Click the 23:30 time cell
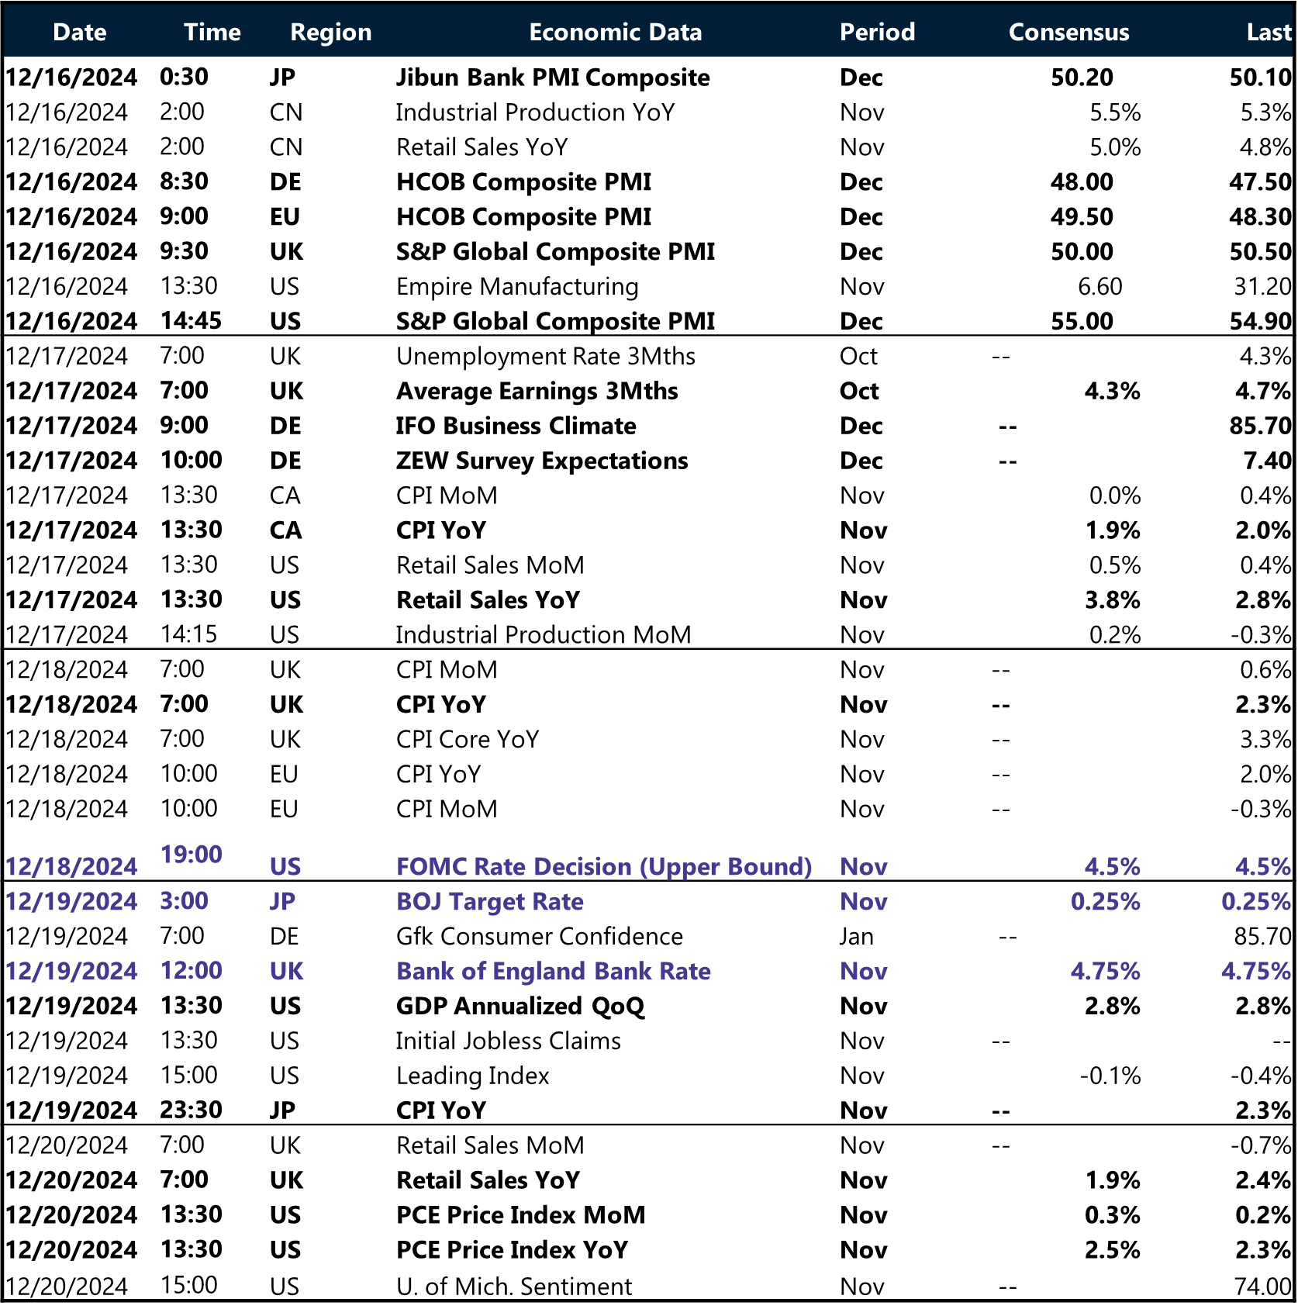This screenshot has height=1316, width=1298. 191,1110
